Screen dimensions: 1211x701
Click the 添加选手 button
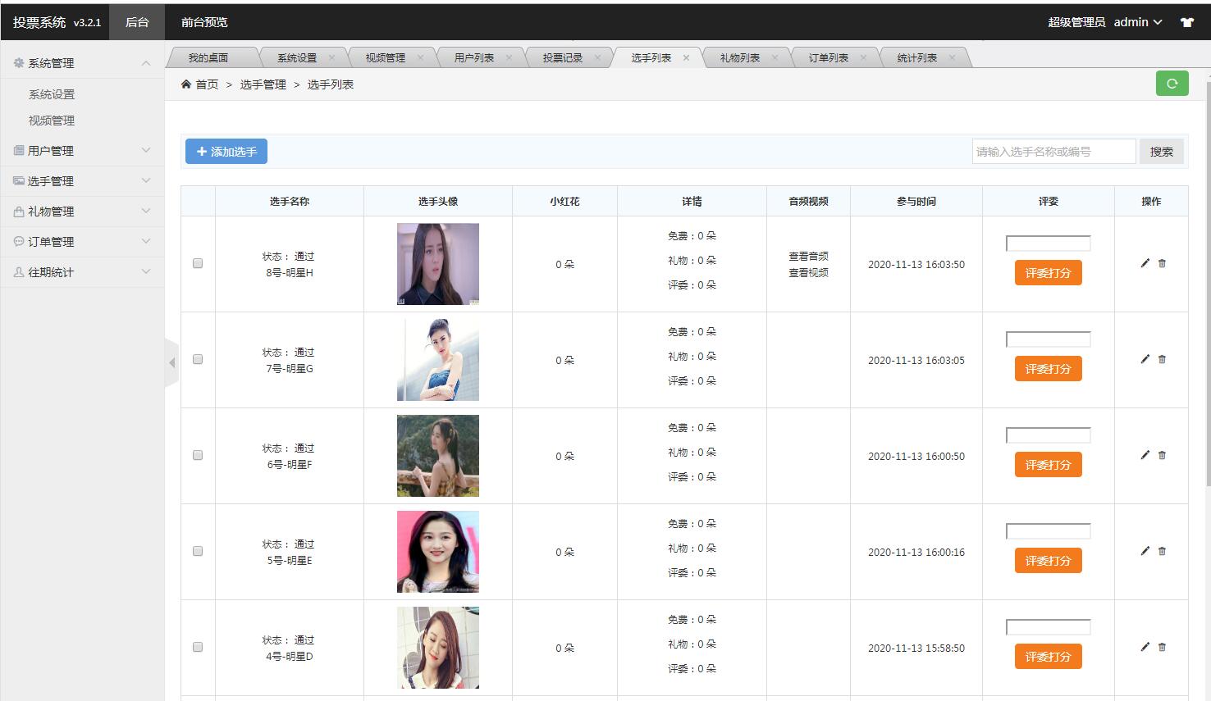tap(226, 152)
